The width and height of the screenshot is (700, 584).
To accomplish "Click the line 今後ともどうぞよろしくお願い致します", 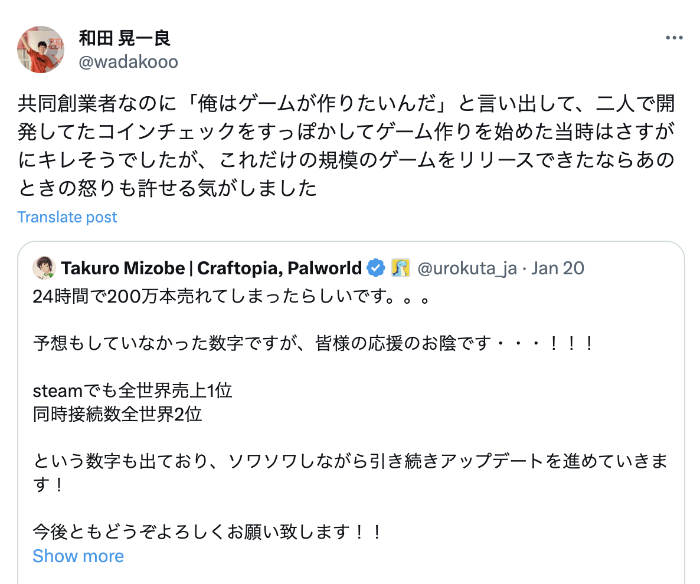I will (208, 532).
